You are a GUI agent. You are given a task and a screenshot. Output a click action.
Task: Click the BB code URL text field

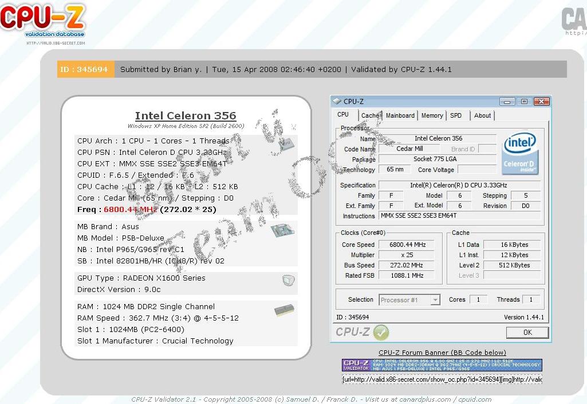click(442, 379)
